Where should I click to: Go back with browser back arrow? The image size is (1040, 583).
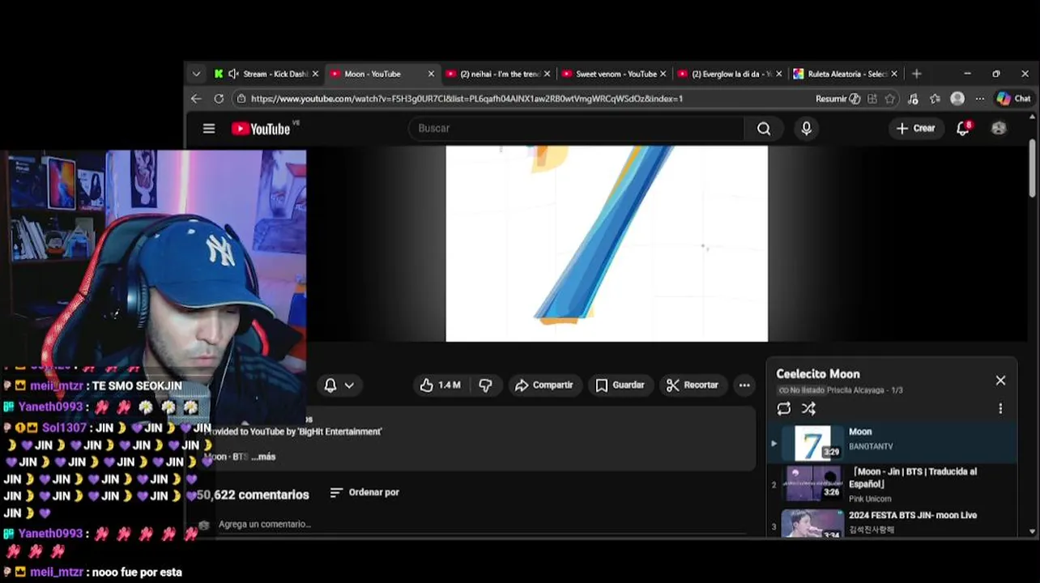coord(196,99)
